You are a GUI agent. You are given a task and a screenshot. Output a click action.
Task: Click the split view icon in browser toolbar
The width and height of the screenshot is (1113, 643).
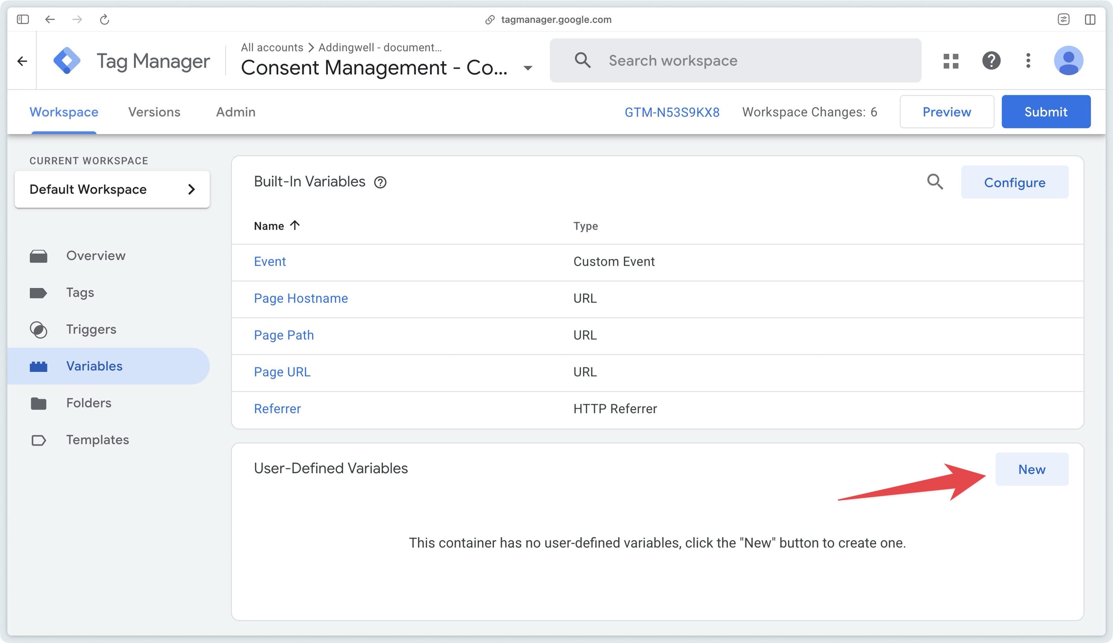[1090, 19]
